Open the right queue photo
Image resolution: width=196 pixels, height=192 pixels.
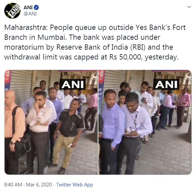[x=145, y=122]
